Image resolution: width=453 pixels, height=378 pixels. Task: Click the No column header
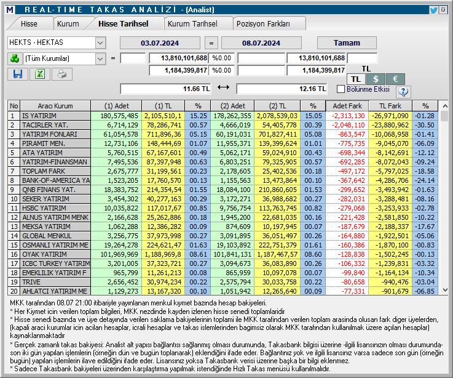point(14,106)
